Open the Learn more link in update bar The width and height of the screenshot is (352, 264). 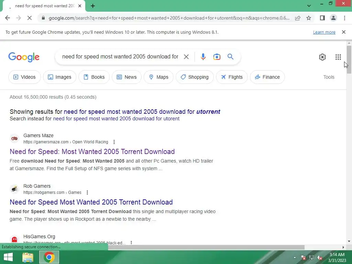point(324,32)
